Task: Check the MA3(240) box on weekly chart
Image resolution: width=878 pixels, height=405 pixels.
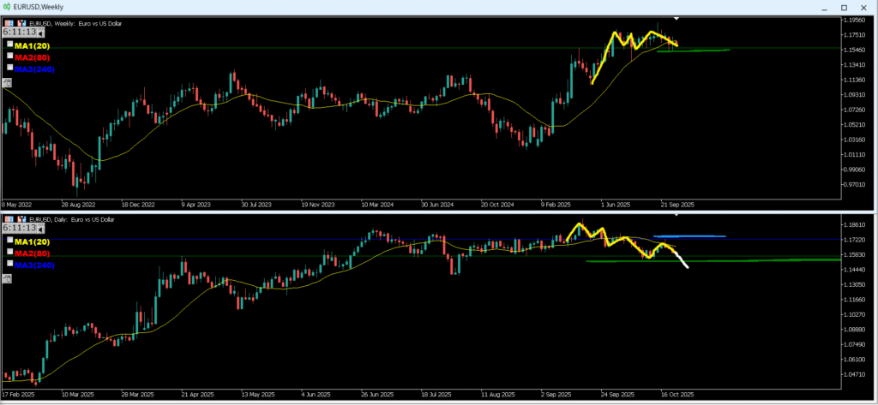Action: coord(10,67)
